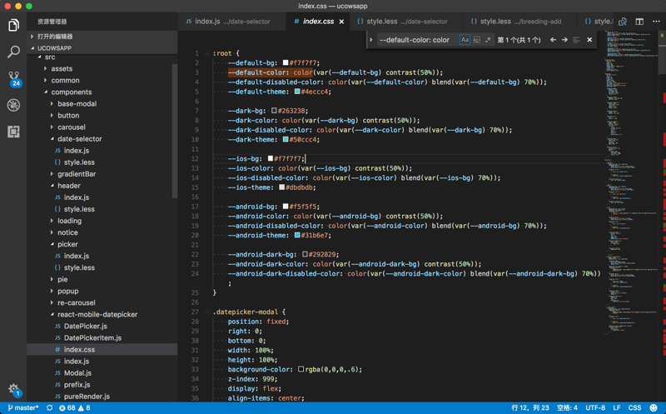The image size is (666, 414).
Task: Click the Manage gear icon
Action: tap(13, 388)
